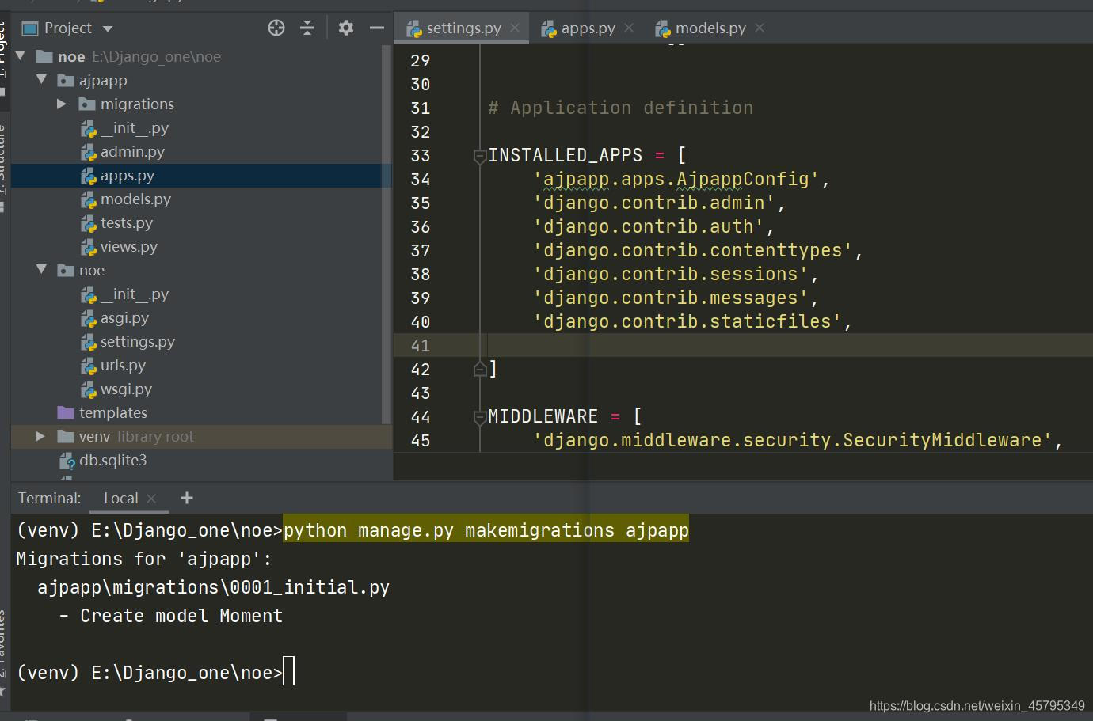This screenshot has width=1093, height=721.
Task: Fold the INSTALLED_APPS list at line 33
Action: point(479,156)
